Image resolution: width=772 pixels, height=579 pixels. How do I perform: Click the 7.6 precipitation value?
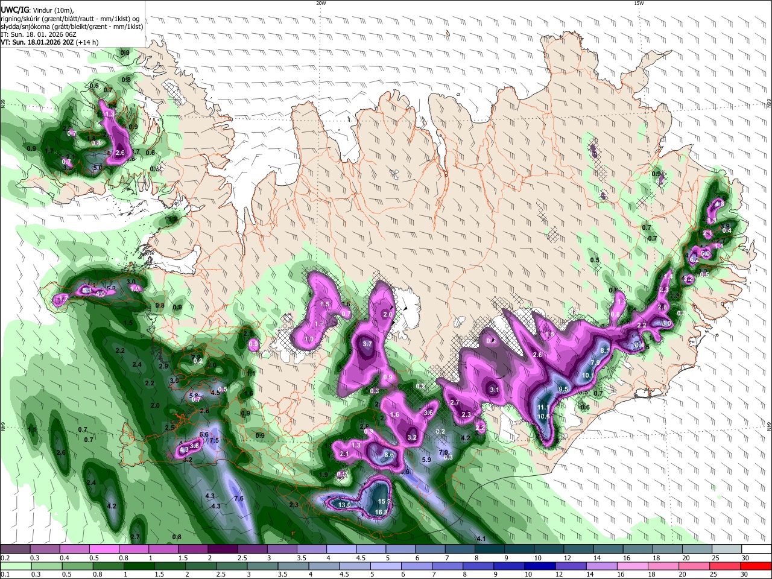click(x=238, y=498)
